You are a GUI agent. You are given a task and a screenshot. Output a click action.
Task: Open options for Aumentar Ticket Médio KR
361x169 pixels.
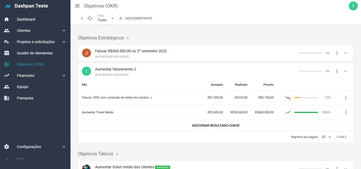(345, 112)
